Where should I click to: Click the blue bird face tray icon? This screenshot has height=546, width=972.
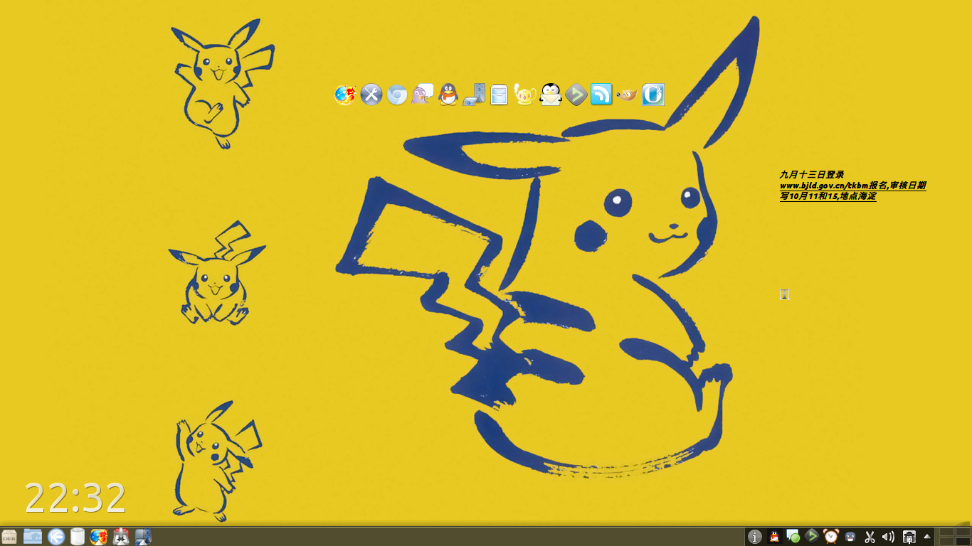[x=850, y=537]
